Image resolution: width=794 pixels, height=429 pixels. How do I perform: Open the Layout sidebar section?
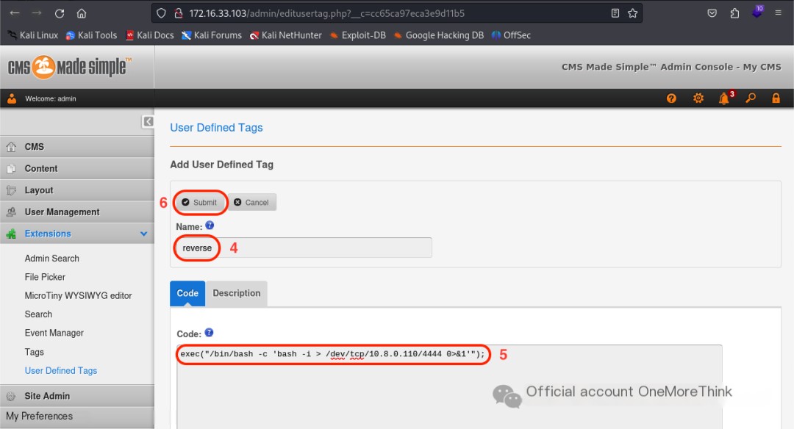coord(77,190)
